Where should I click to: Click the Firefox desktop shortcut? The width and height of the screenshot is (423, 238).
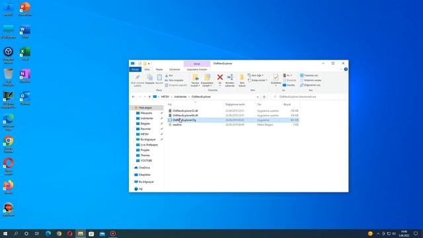tap(9, 187)
